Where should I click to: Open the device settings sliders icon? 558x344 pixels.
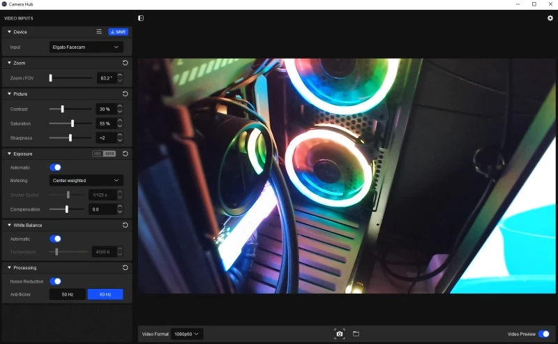click(x=99, y=31)
